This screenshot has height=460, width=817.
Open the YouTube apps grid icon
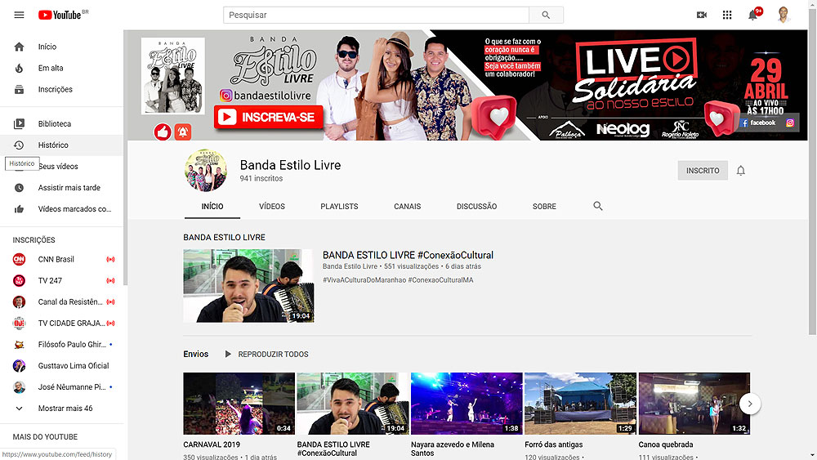(x=727, y=15)
